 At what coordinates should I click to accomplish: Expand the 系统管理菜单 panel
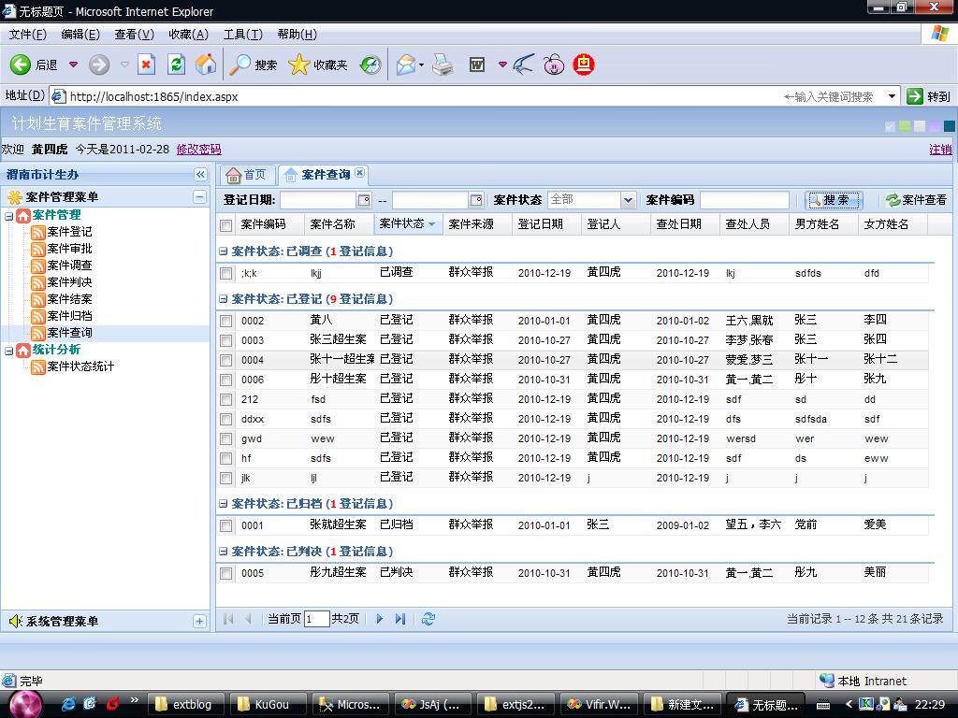pos(200,622)
